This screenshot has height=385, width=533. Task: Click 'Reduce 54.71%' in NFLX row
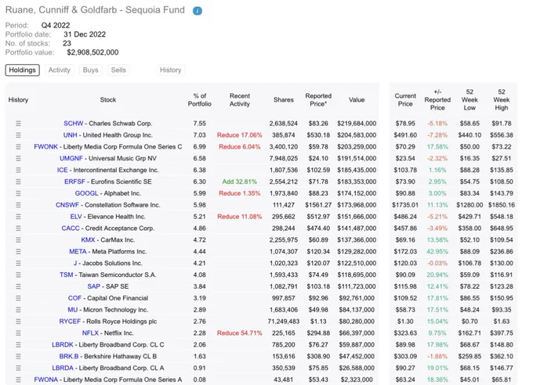click(240, 333)
